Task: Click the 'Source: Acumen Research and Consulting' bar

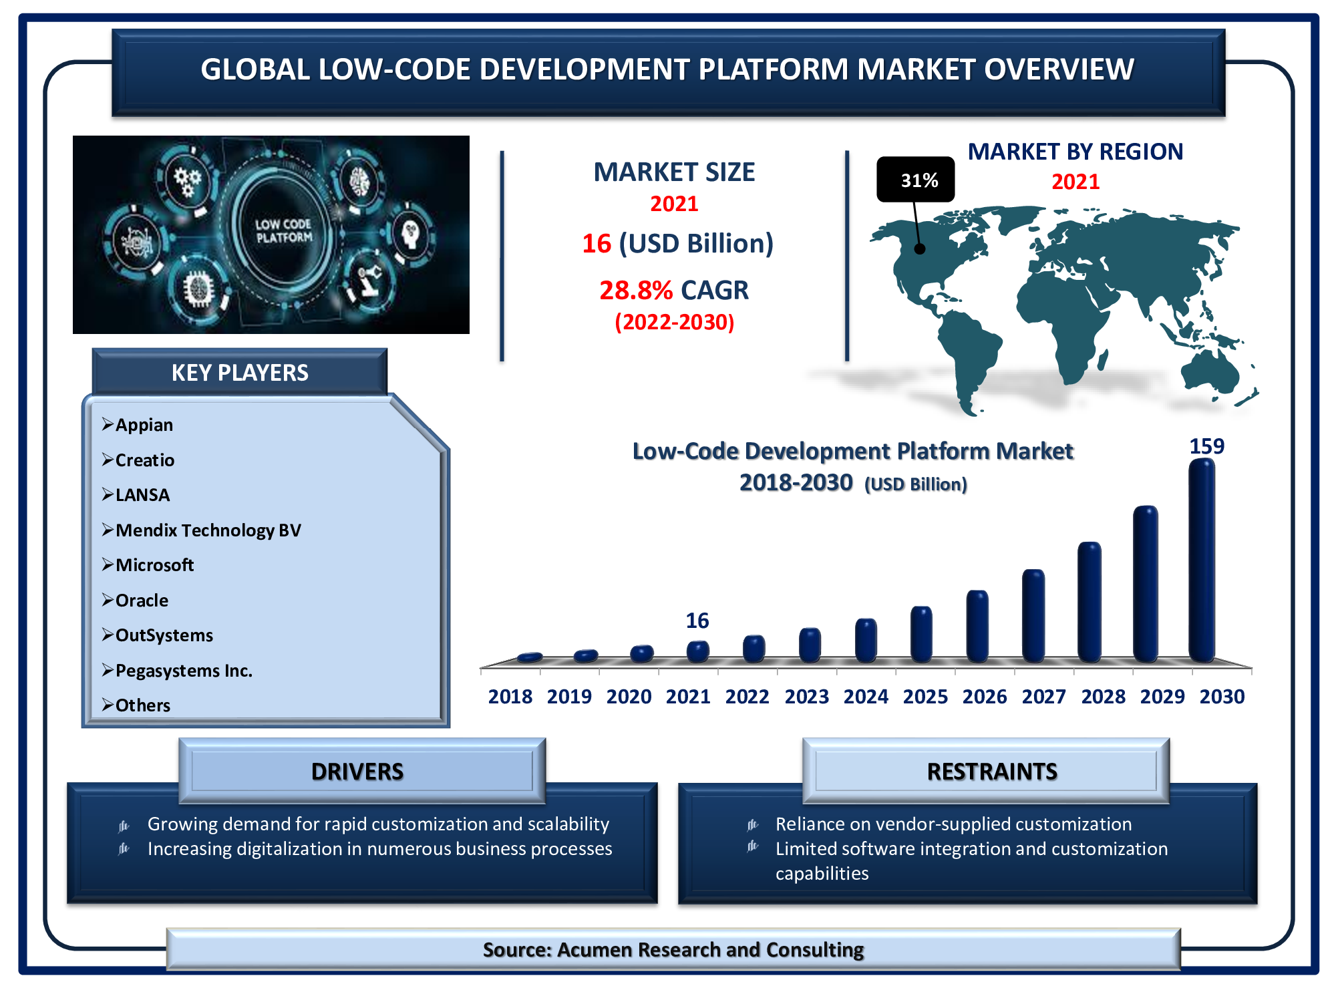Action: 673,949
